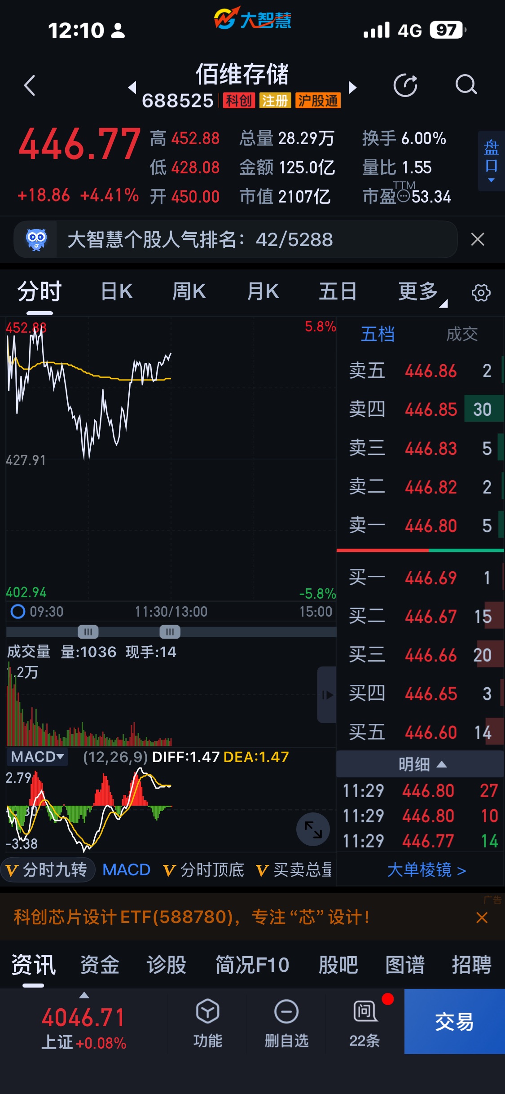Open the 招聘 recruitment tab

point(472,965)
